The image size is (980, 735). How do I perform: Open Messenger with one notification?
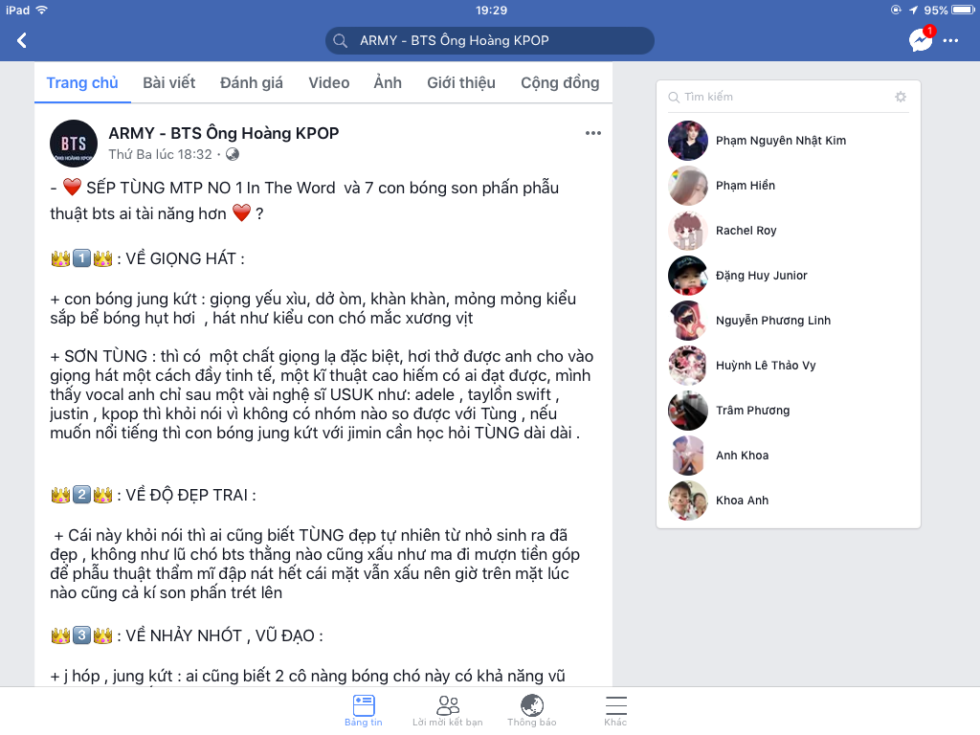coord(922,39)
